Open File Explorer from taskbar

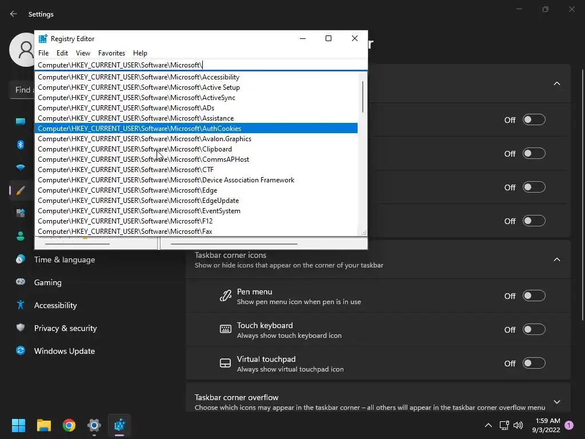pos(43,425)
